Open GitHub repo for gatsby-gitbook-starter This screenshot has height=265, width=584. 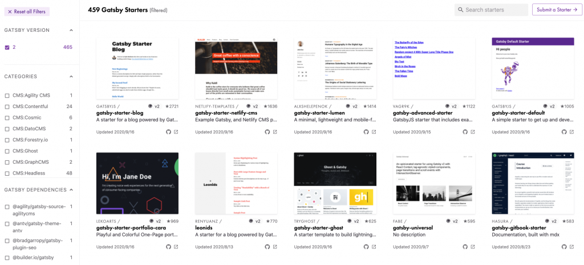(x=564, y=246)
